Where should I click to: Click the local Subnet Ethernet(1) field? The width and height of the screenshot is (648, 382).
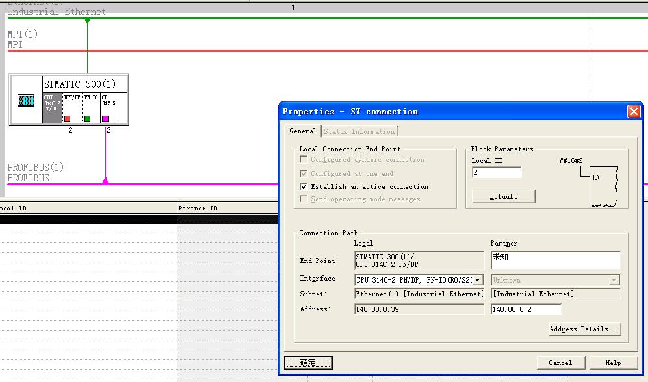[x=419, y=294]
